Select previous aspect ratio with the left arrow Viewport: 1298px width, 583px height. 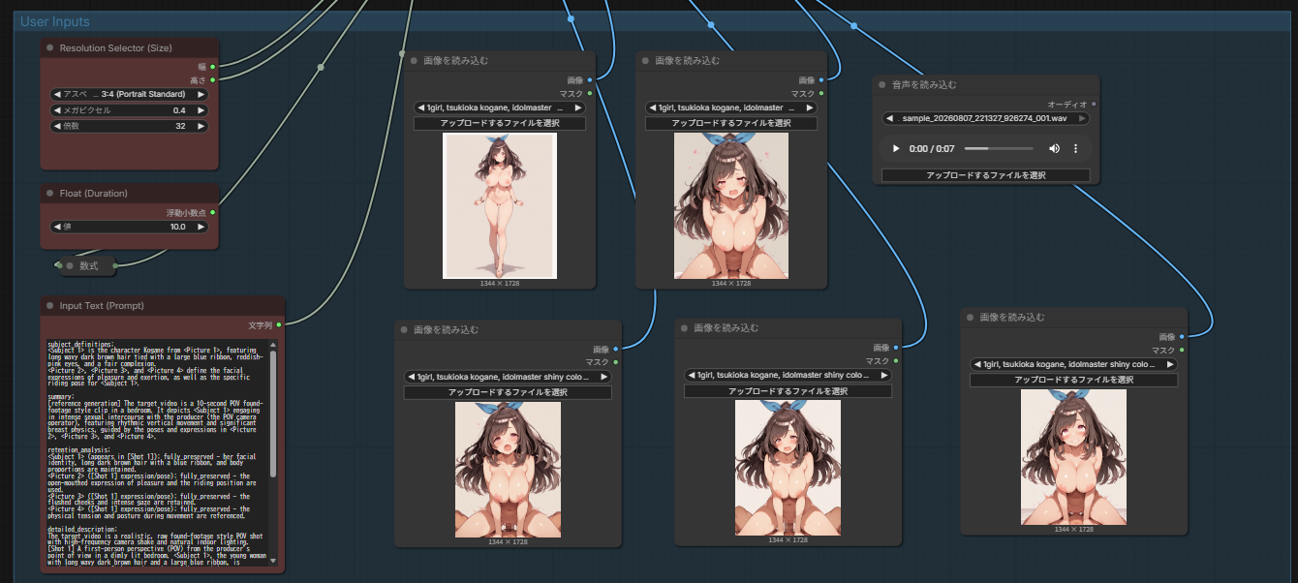tap(57, 94)
